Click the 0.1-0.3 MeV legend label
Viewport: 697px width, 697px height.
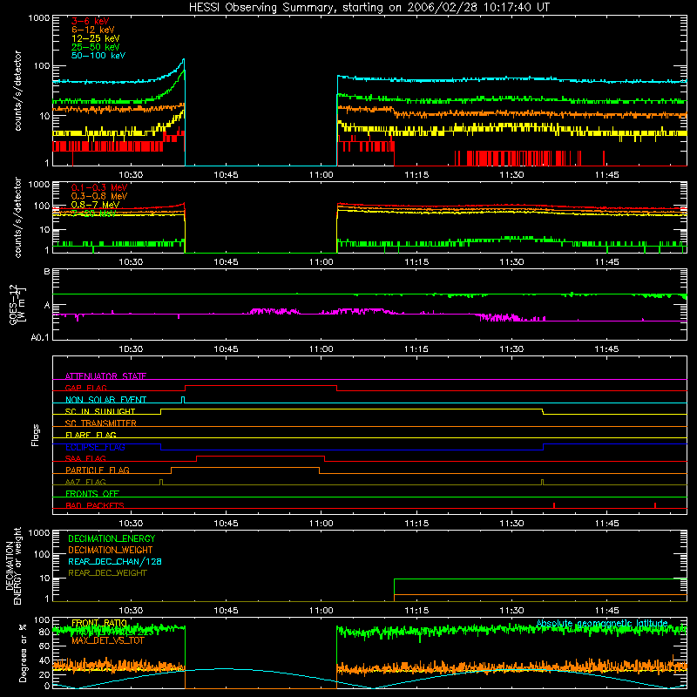pos(99,187)
